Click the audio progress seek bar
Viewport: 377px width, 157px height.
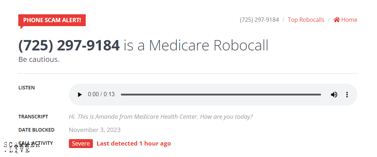pos(221,94)
